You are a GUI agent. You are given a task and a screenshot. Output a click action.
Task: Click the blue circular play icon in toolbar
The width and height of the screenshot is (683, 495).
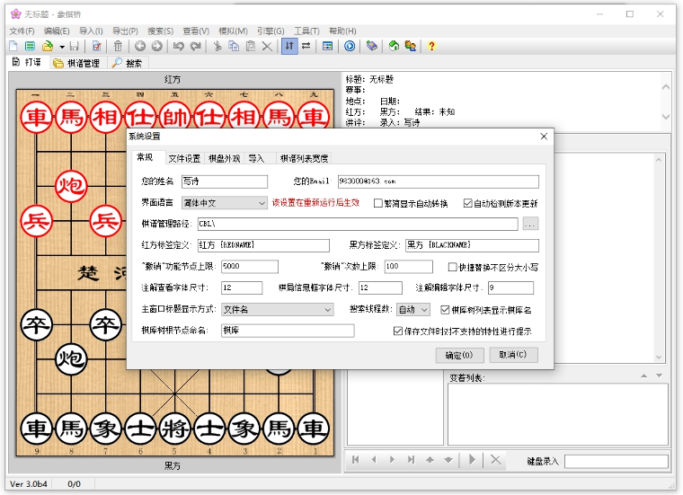350,46
